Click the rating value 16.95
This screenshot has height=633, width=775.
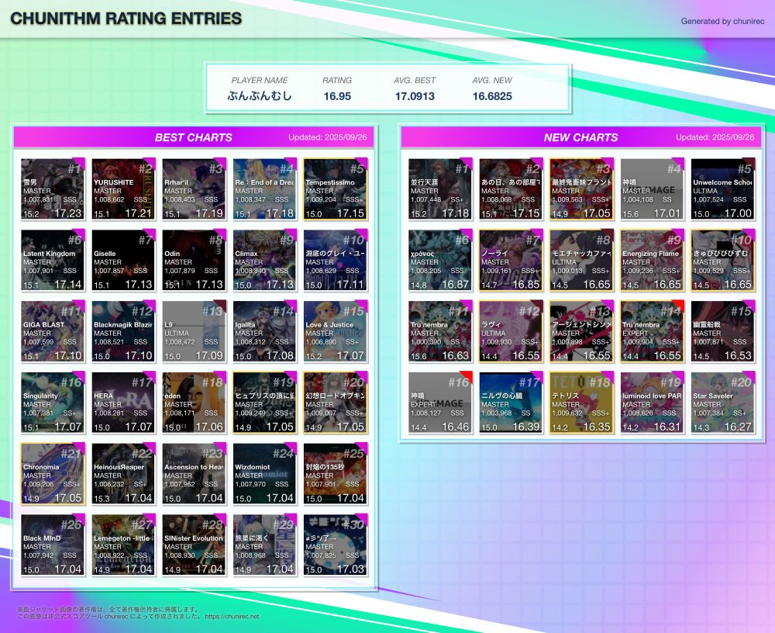(x=337, y=96)
